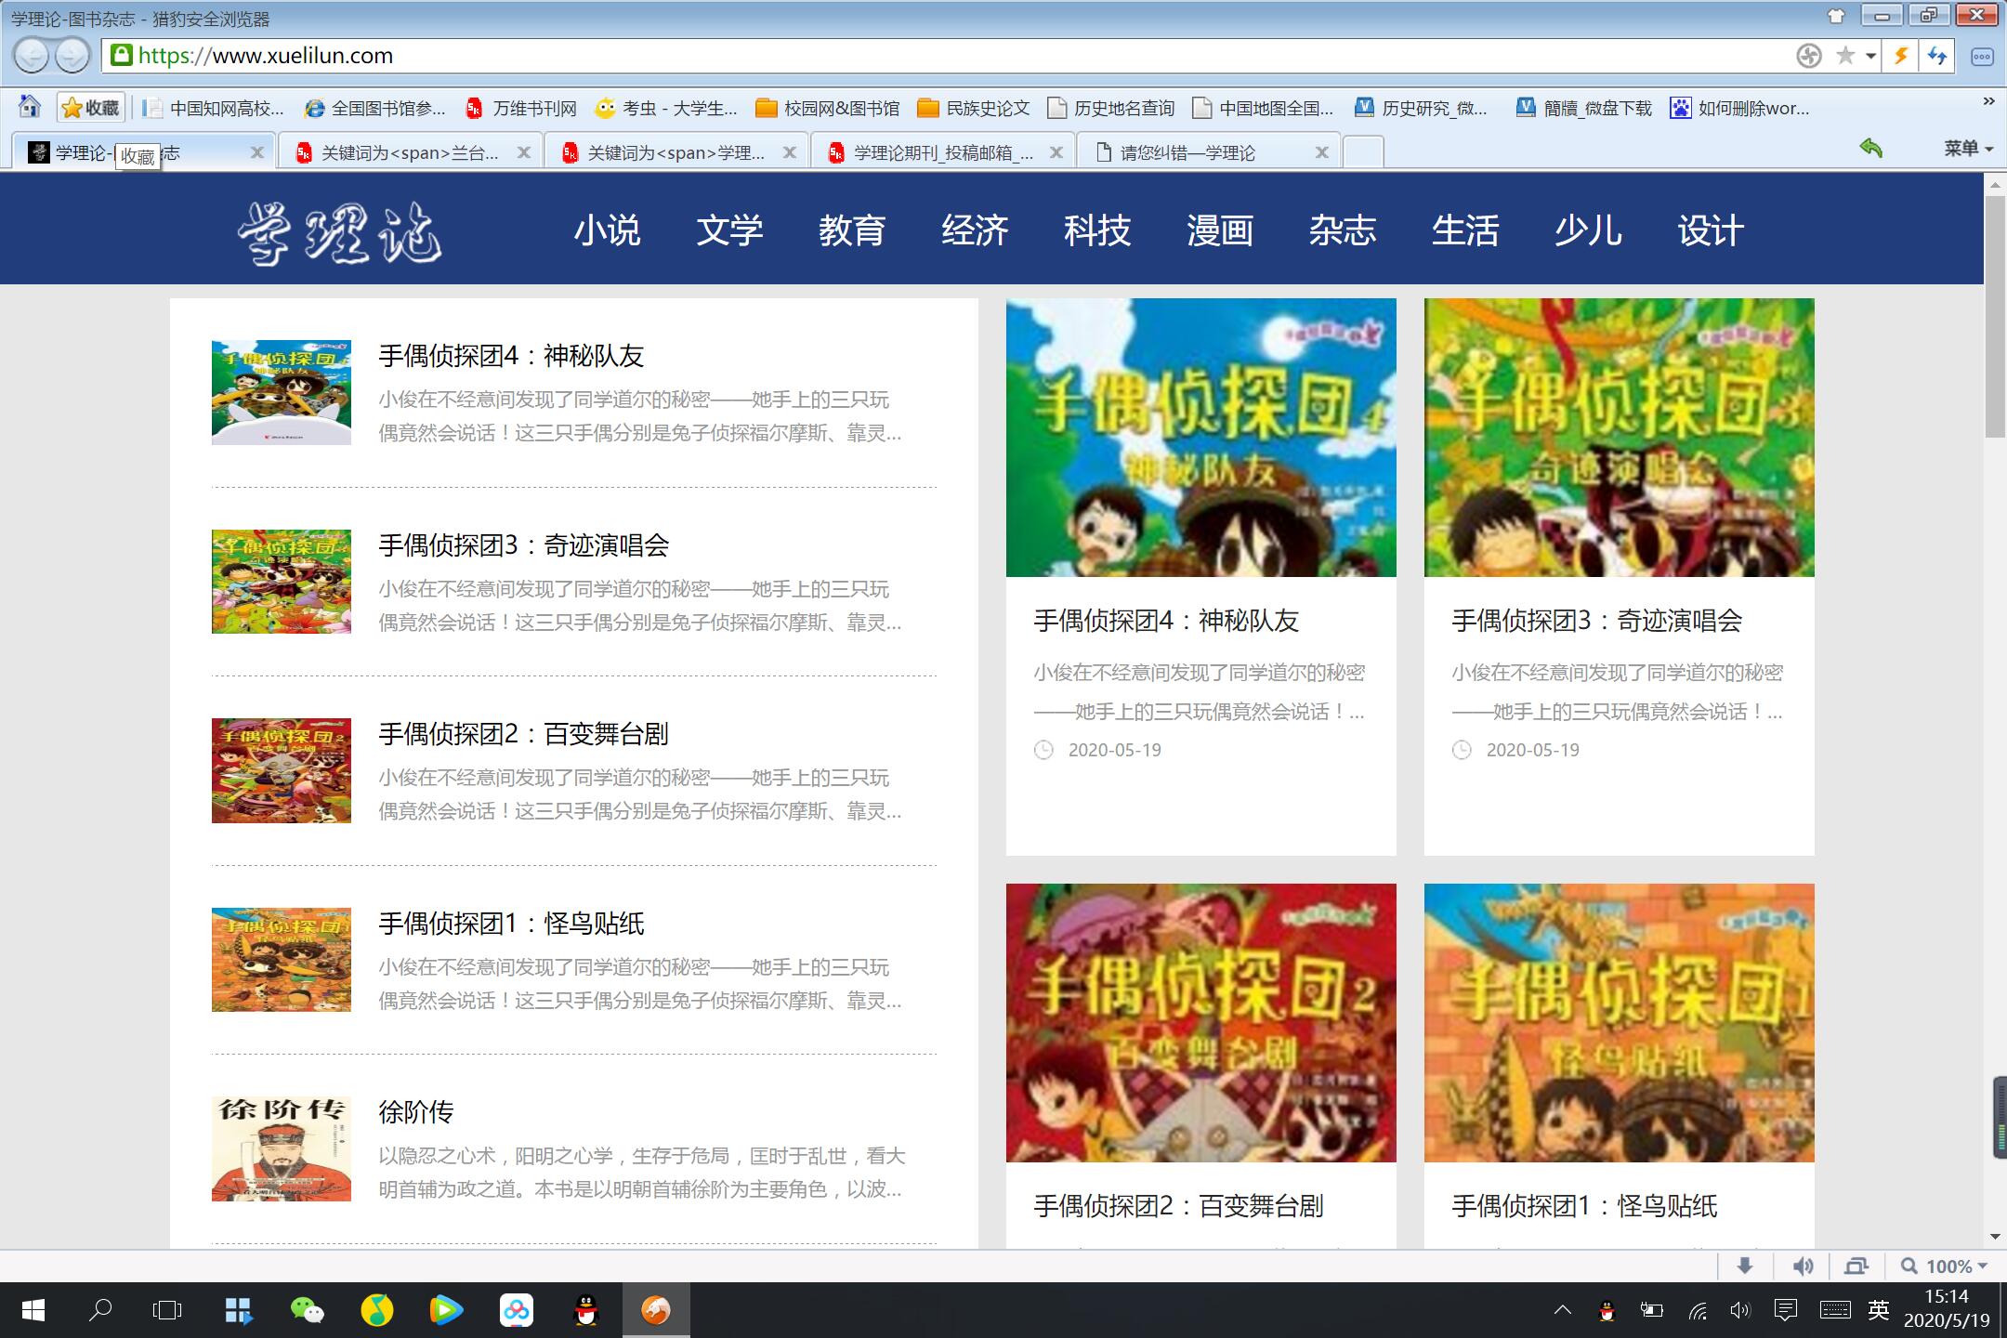The height and width of the screenshot is (1338, 2007).
Task: Switch to the 学理论期刊_投稿邮箱 tab
Action: click(x=943, y=152)
